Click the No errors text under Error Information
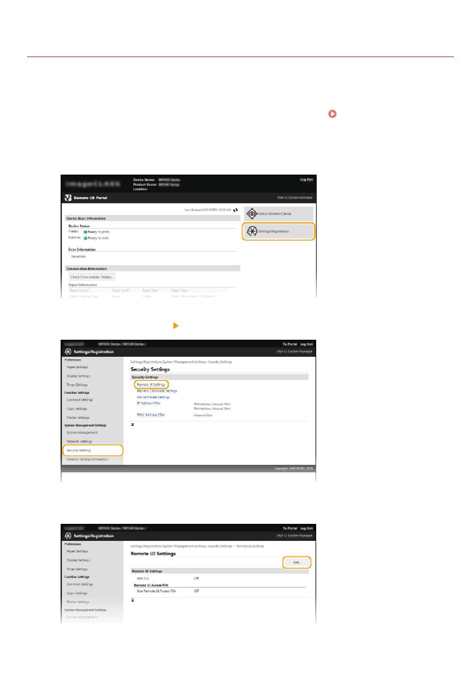The height and width of the screenshot is (685, 476). point(79,257)
